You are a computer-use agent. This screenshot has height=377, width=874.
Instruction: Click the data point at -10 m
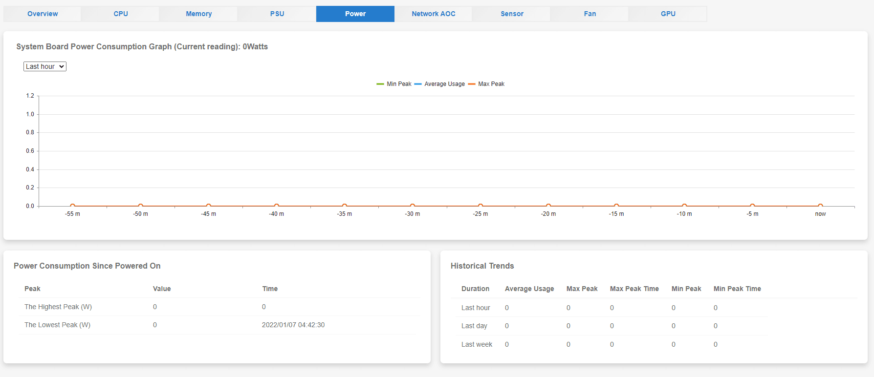point(684,206)
